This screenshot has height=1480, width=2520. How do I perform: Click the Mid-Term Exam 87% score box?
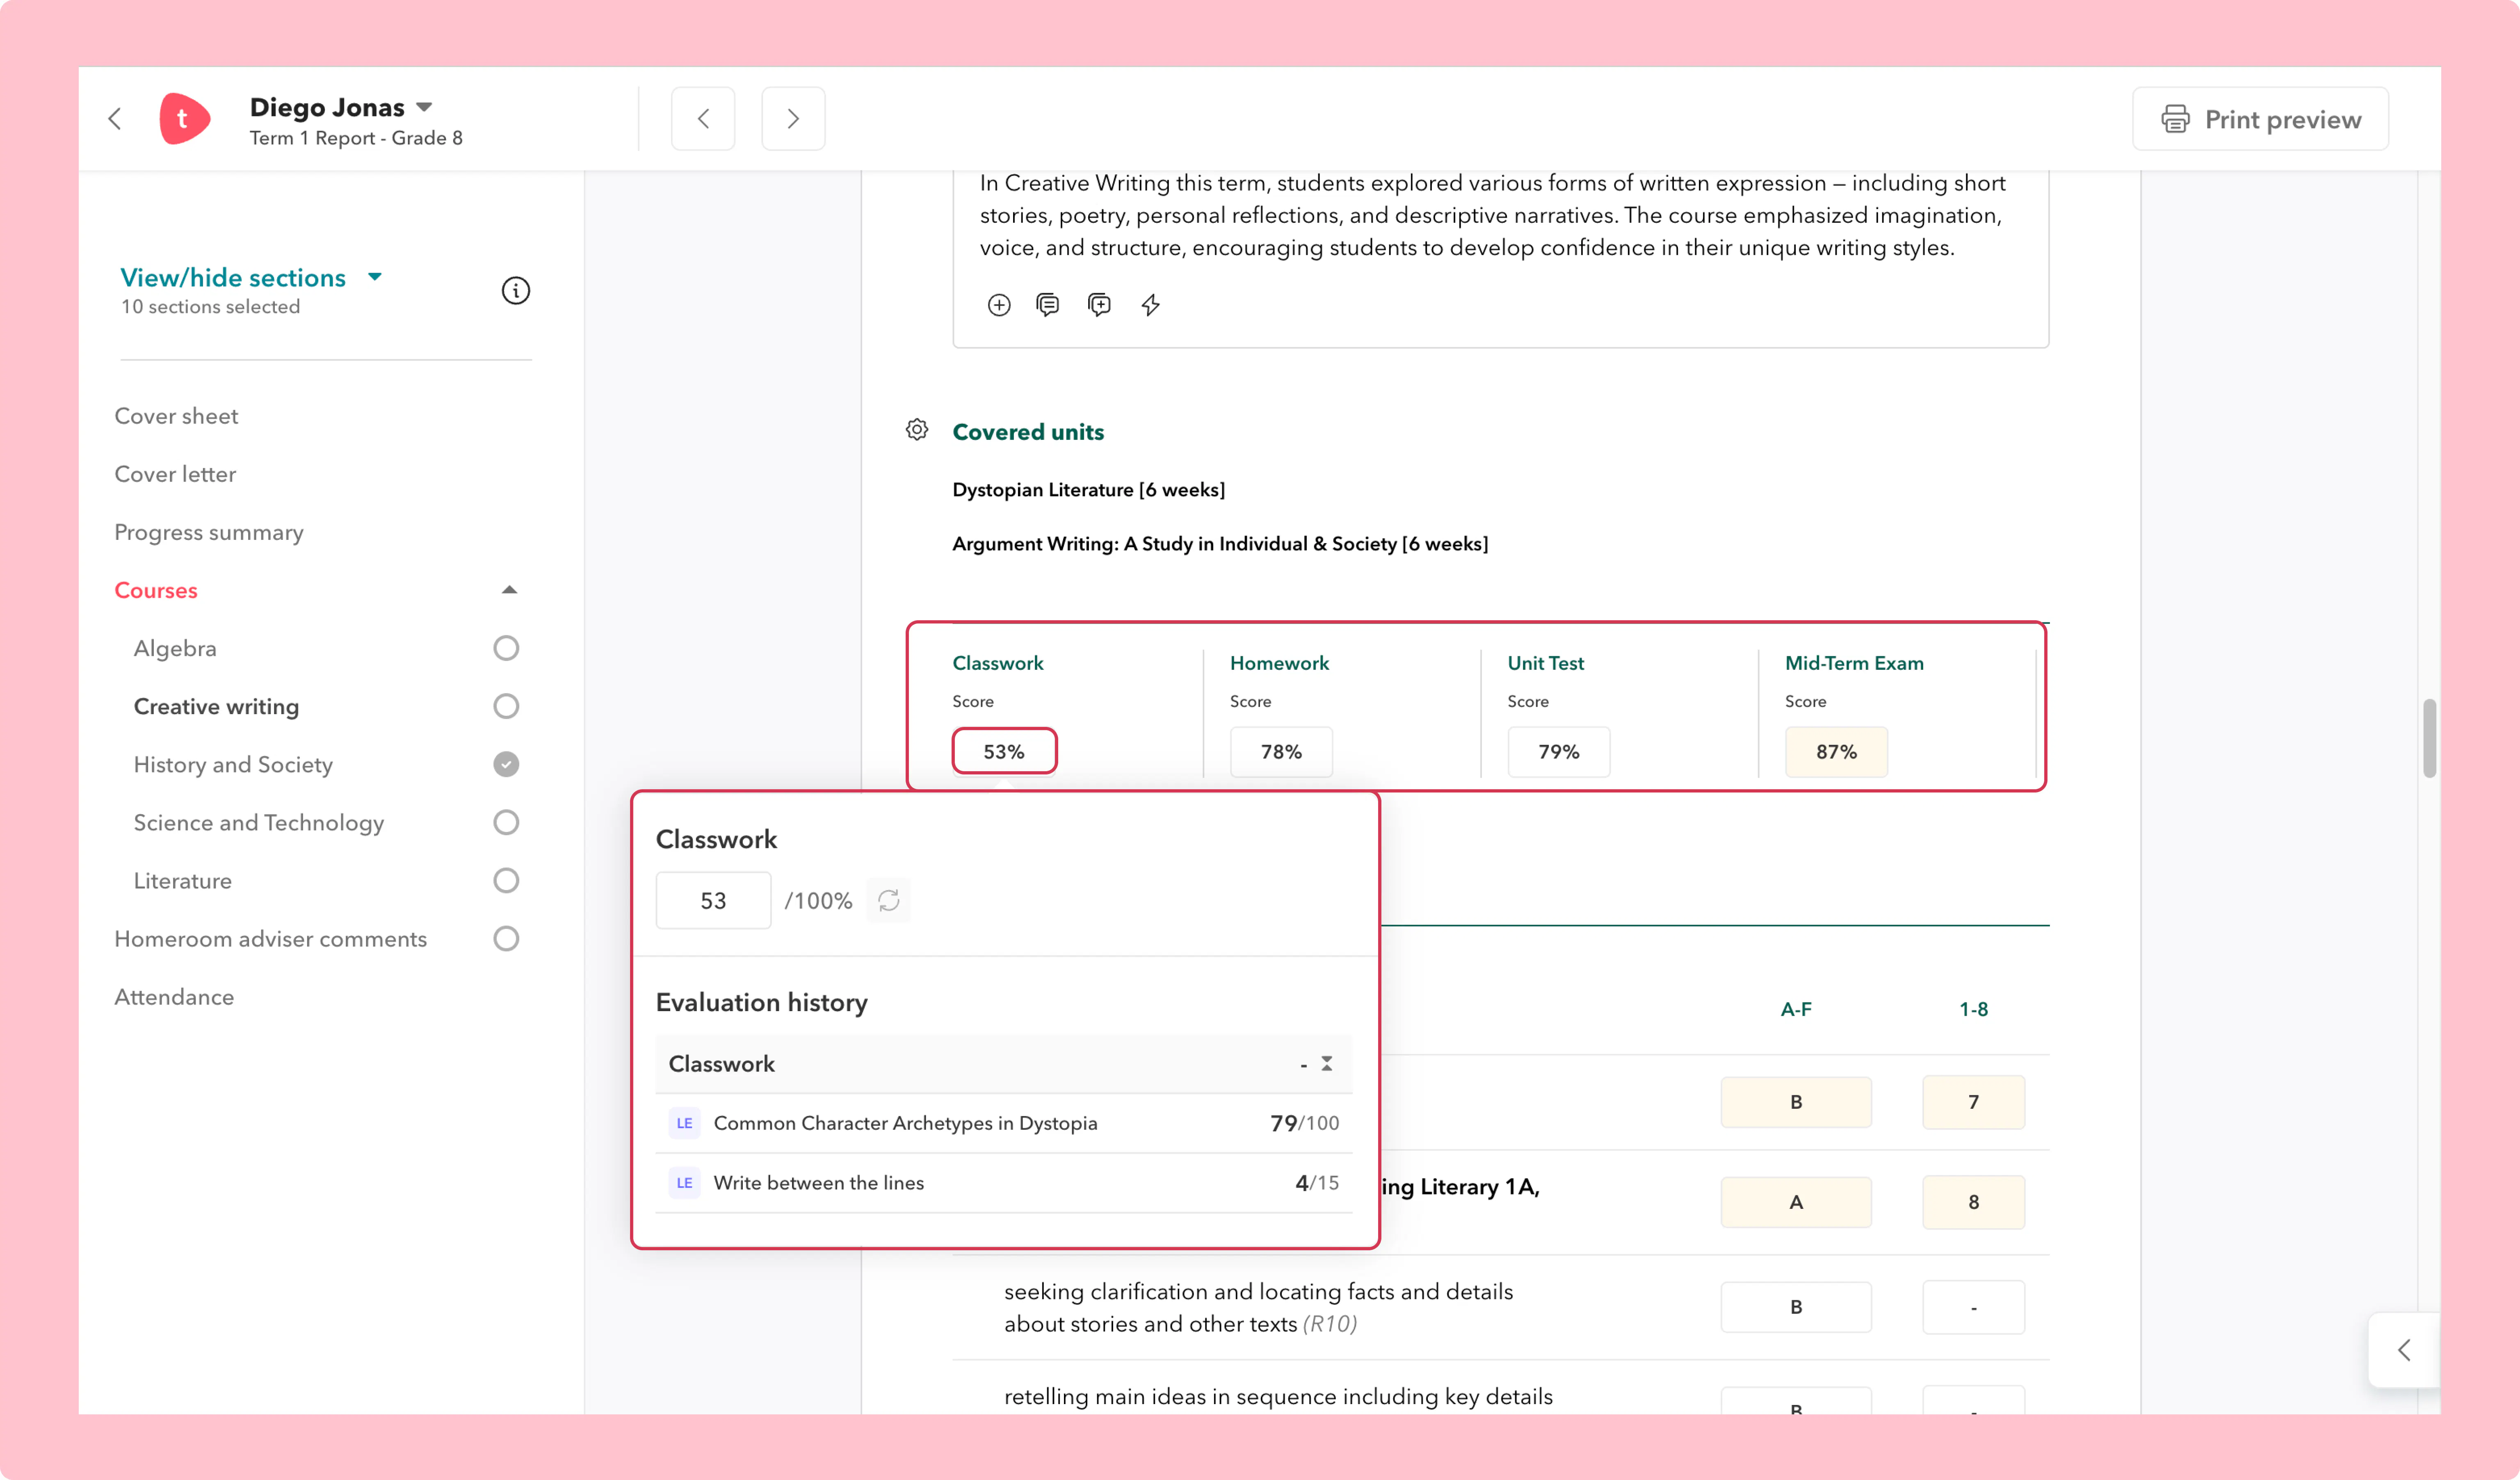pos(1836,751)
